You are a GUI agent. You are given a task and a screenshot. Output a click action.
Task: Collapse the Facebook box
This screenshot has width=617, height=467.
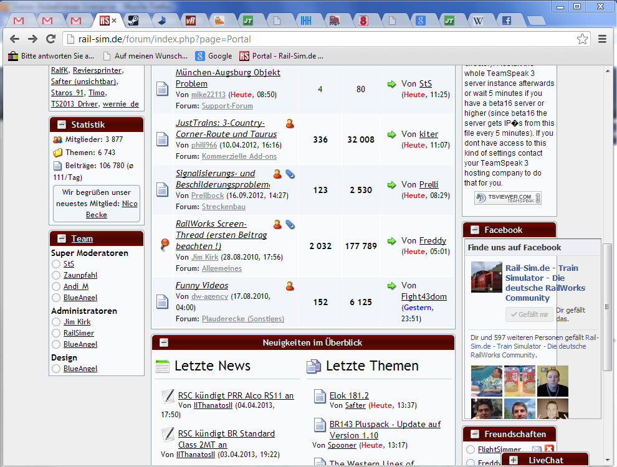pyautogui.click(x=475, y=230)
